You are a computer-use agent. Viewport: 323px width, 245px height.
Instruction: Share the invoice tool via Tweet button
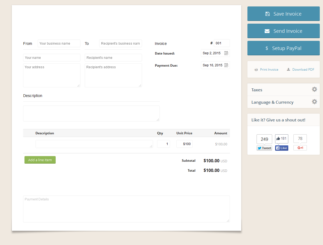tap(264, 148)
